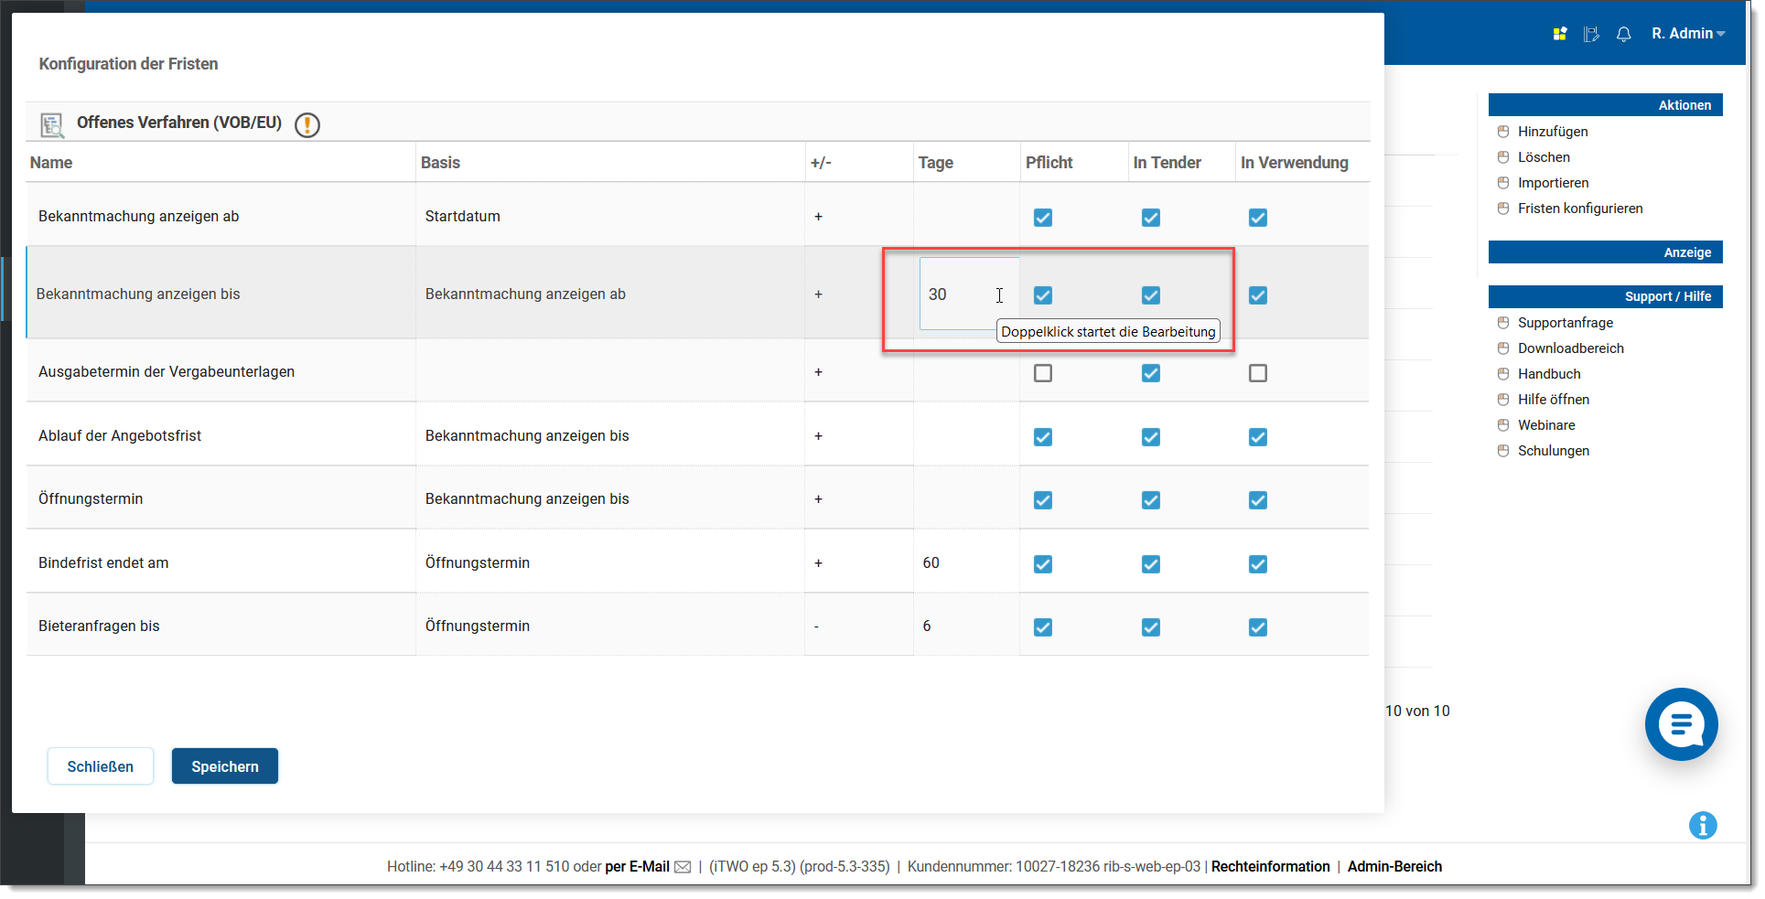This screenshot has width=1765, height=899.
Task: Click the icon beside Hinzufügen
Action: pos(1503,132)
